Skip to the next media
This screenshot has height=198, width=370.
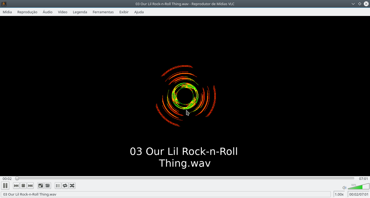click(30, 186)
